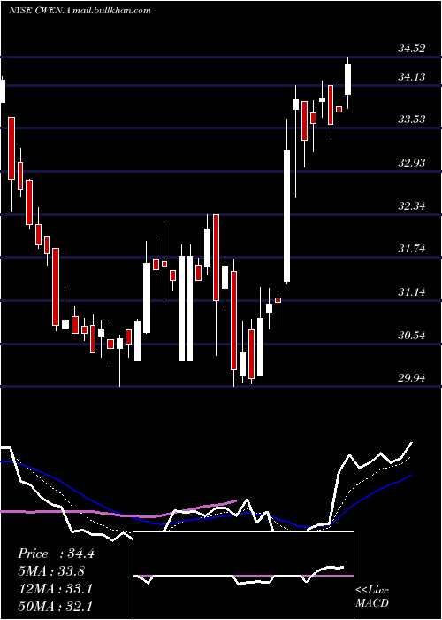442x620 pixels.
Task: Click the 34.52 price axis label
Action: (x=412, y=49)
